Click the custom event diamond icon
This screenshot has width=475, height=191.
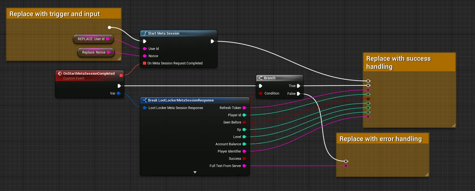pyautogui.click(x=60, y=74)
